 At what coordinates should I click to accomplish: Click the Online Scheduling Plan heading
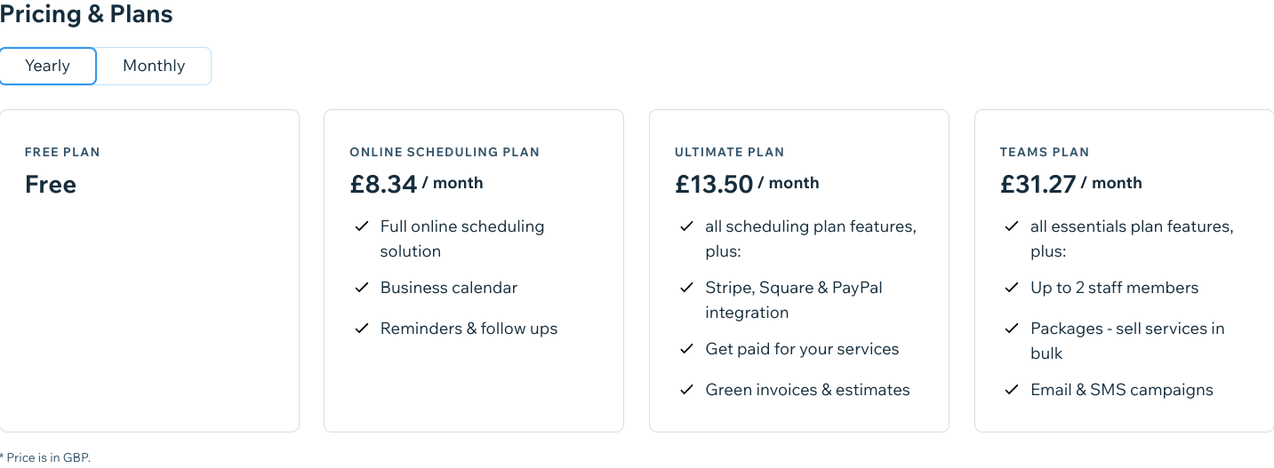tap(445, 152)
